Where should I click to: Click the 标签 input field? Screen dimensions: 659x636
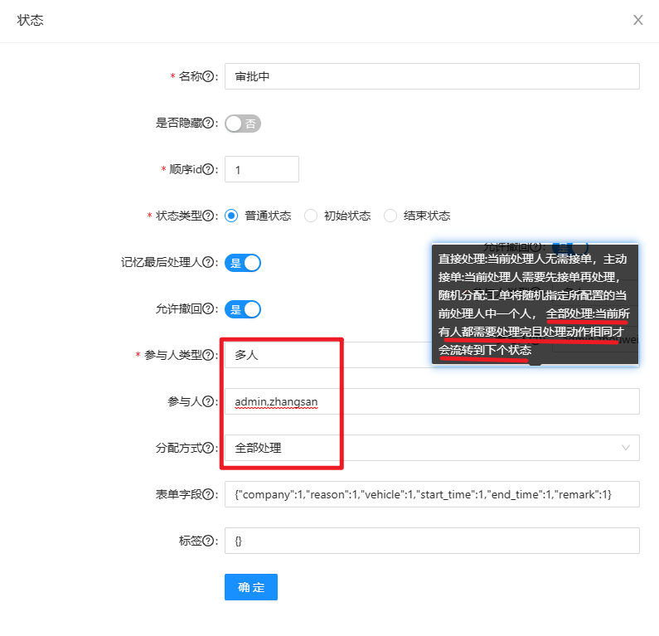tap(432, 541)
